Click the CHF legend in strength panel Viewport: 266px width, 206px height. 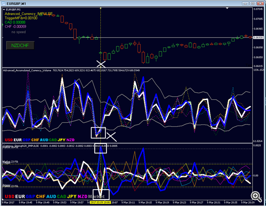pos(41,196)
